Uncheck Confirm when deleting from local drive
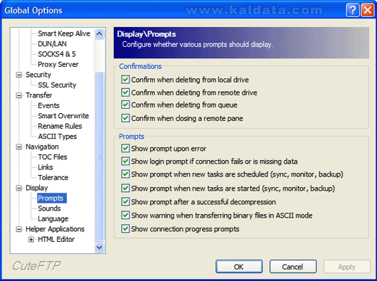Screen dimensions: 377x281 (x=125, y=80)
